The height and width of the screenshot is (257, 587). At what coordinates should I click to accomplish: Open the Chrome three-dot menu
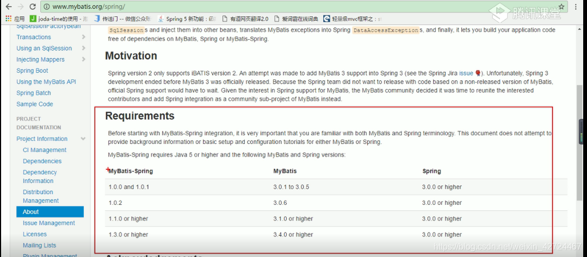[x=577, y=7]
